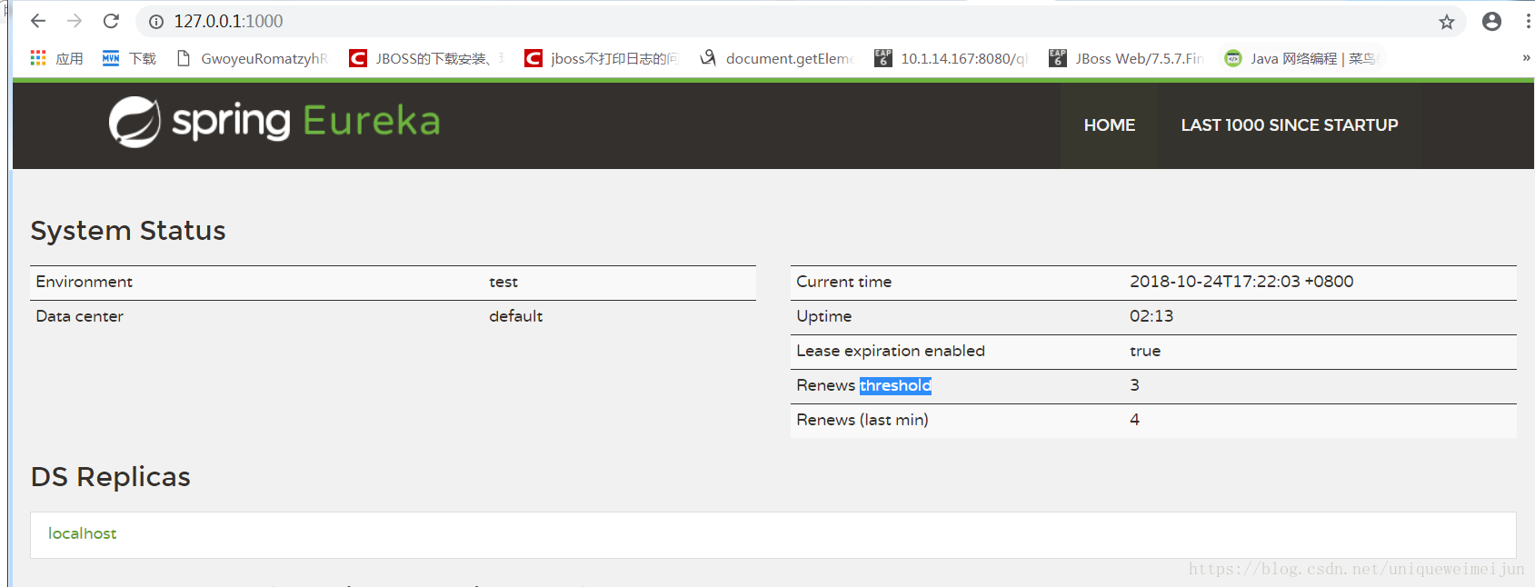This screenshot has width=1535, height=587.
Task: Bookmark this page with the star icon
Action: pos(1447,22)
